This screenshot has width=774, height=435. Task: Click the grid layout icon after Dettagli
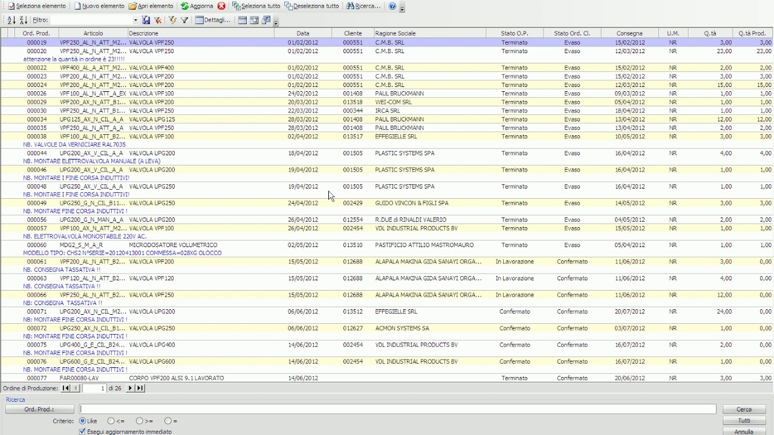[x=242, y=20]
